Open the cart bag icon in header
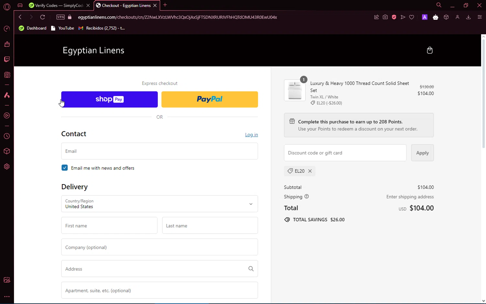Screen dimensions: 486x304 (x=430, y=50)
